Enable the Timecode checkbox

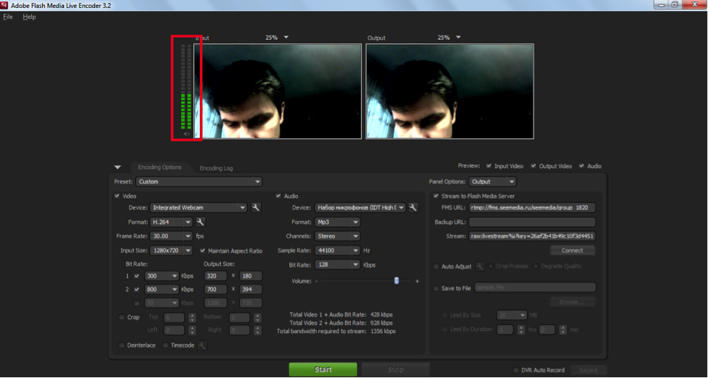click(165, 345)
